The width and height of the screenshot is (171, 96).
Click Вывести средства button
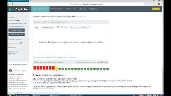click(x=17, y=34)
